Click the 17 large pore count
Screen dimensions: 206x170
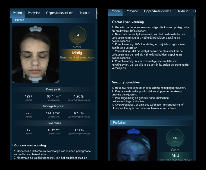pyautogui.click(x=29, y=130)
